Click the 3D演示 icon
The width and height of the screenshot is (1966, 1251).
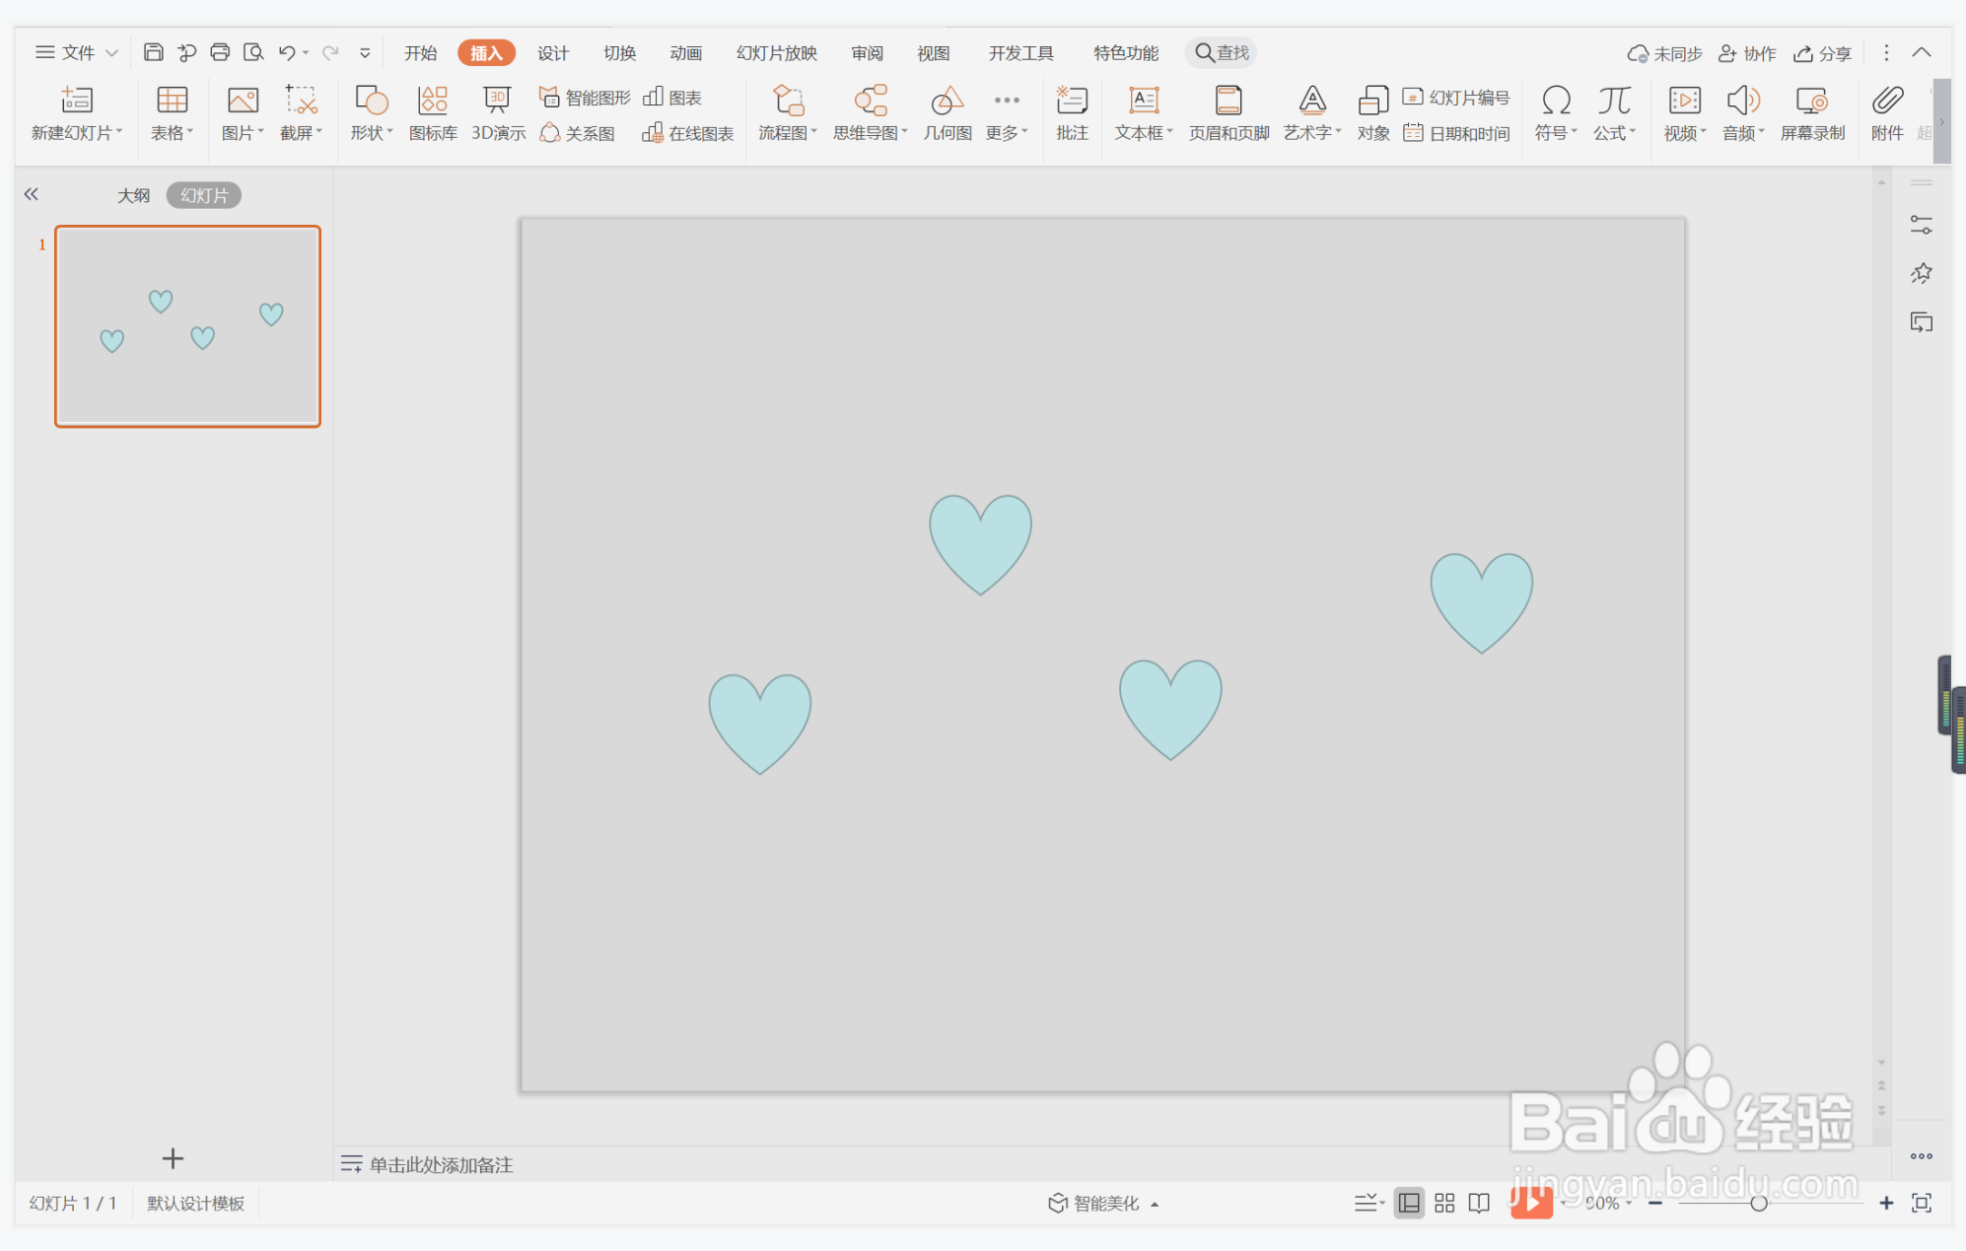(498, 113)
